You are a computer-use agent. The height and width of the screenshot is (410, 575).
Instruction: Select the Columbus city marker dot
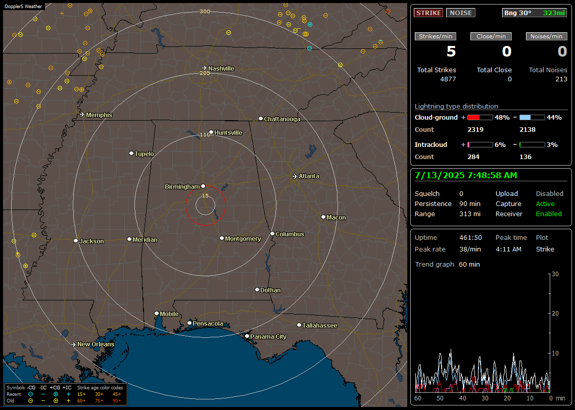(x=272, y=233)
